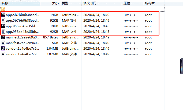Click PhpStorm icon of 19KB app.956ad45e35bb file
The height and width of the screenshot is (110, 183).
tap(3, 26)
